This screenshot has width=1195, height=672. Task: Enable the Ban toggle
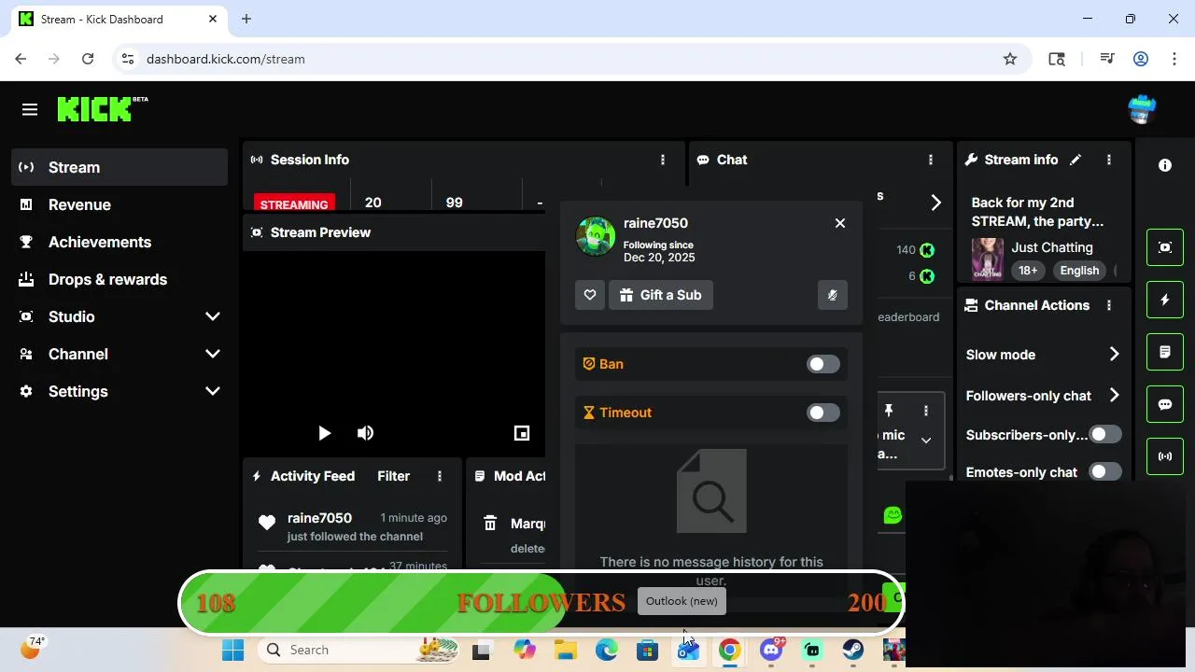(822, 364)
